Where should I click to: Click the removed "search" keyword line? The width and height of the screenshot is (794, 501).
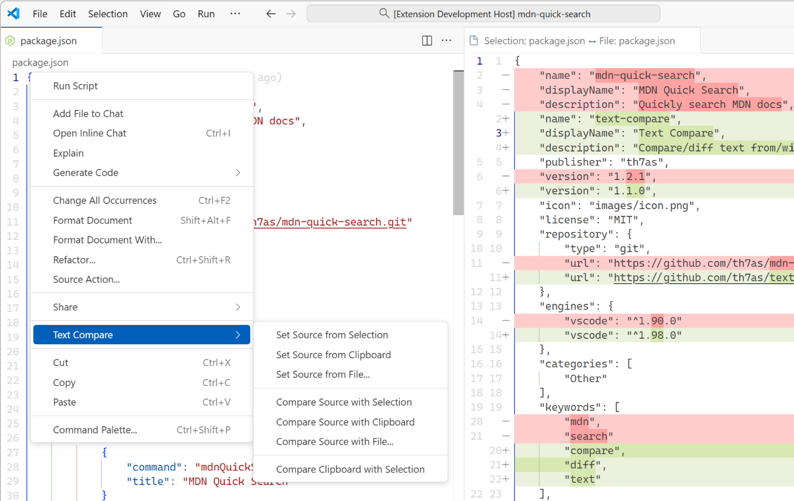(x=654, y=436)
